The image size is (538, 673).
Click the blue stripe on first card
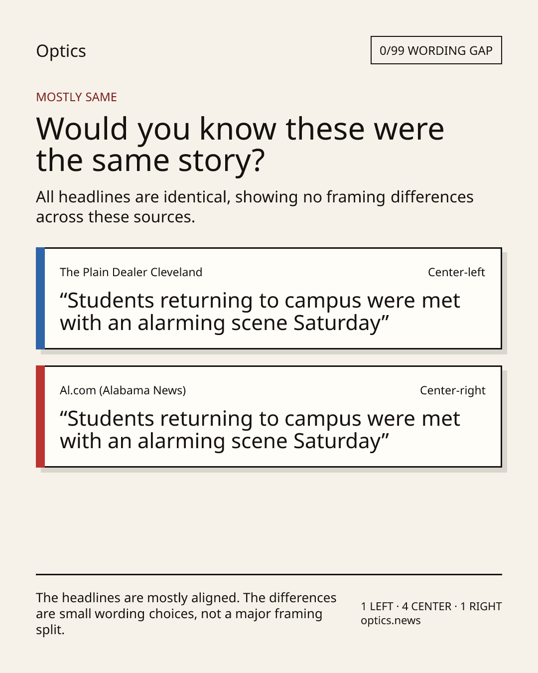point(40,298)
